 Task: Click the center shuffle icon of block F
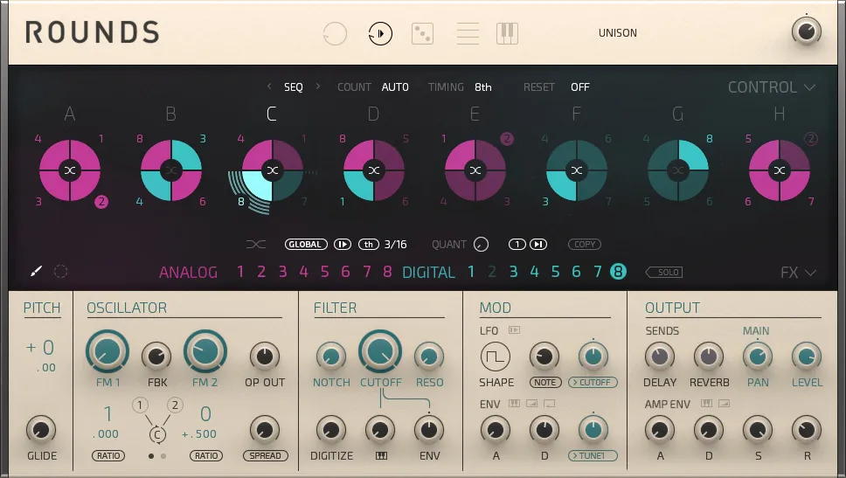(577, 170)
